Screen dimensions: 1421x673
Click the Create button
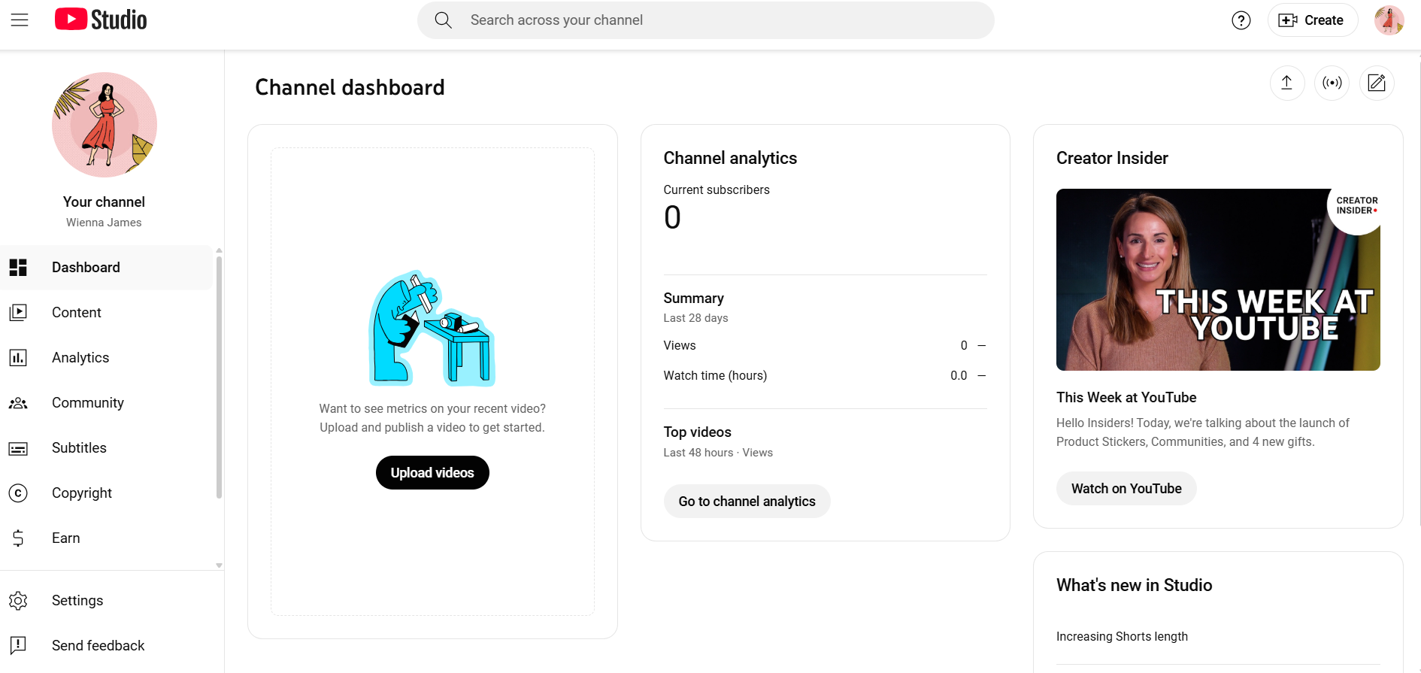pos(1312,20)
